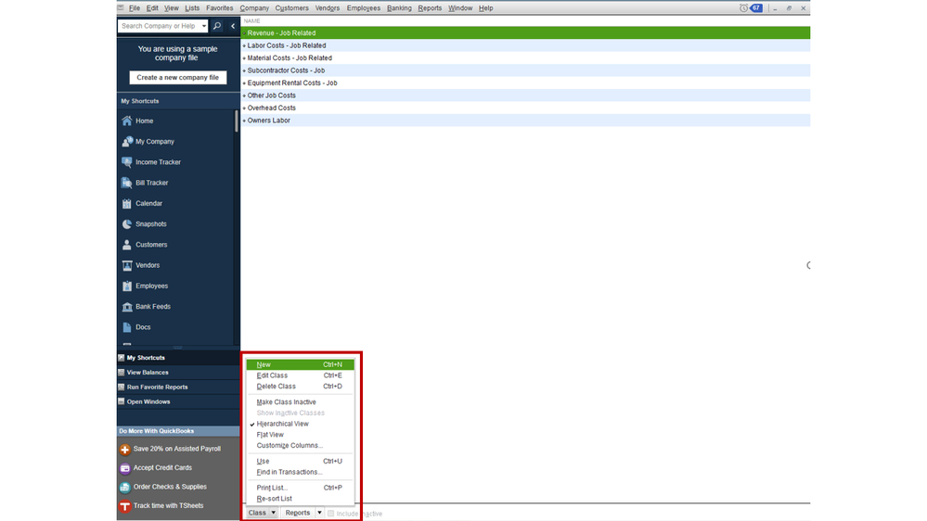
Task: Open the Bank Feeds icon
Action: coord(127,307)
